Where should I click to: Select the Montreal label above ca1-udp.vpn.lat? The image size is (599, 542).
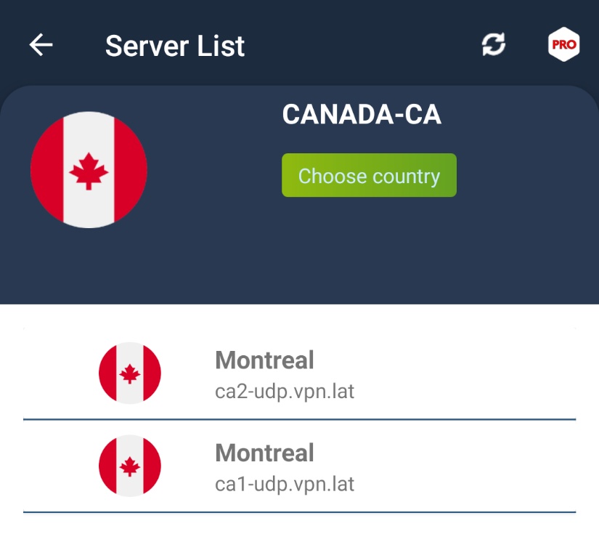(x=264, y=453)
